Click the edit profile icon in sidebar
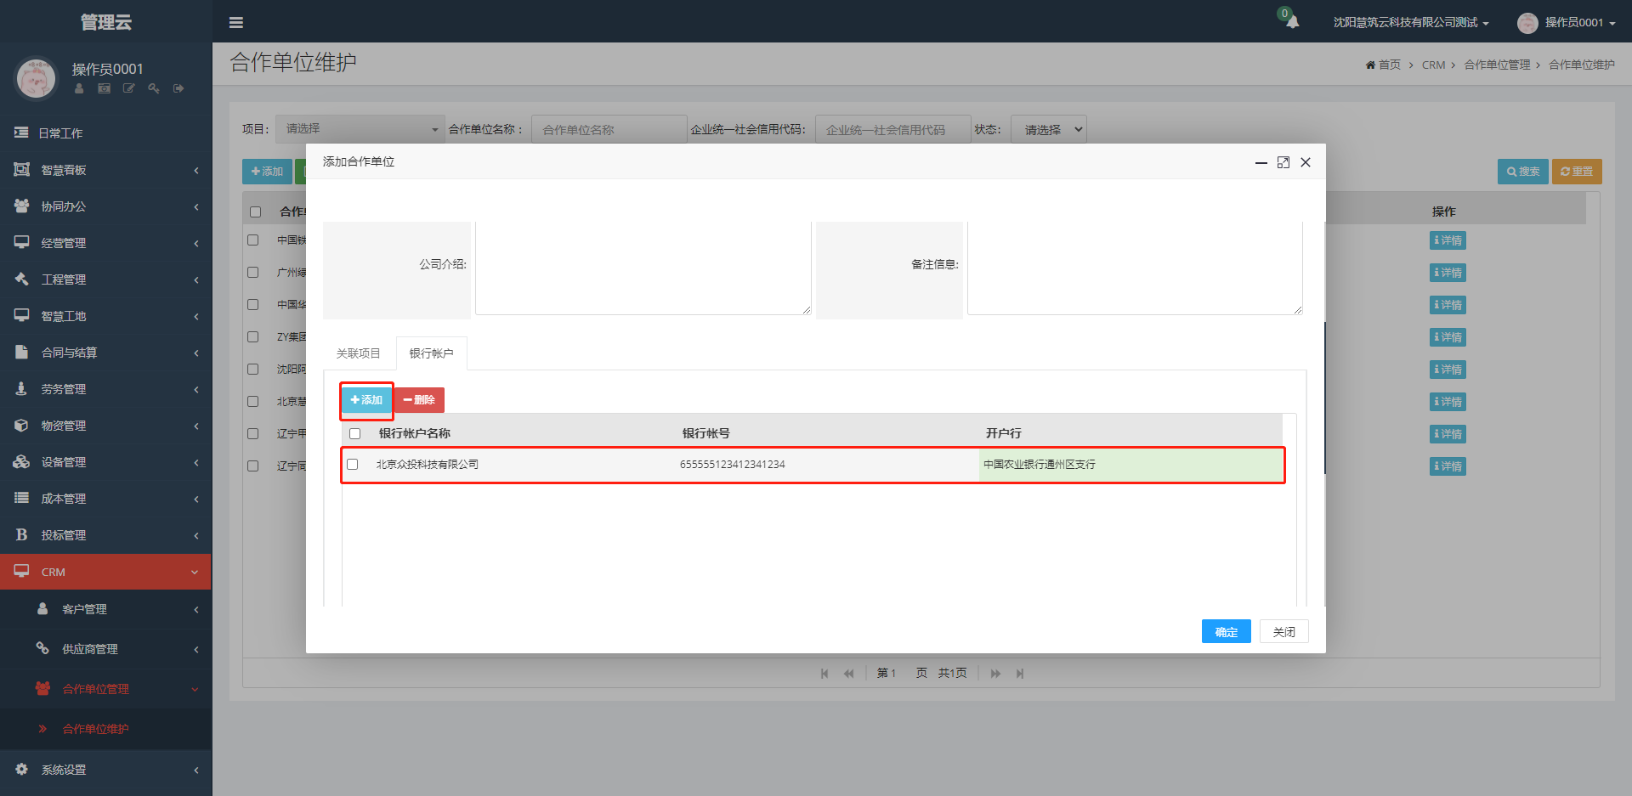The width and height of the screenshot is (1632, 796). tap(129, 88)
